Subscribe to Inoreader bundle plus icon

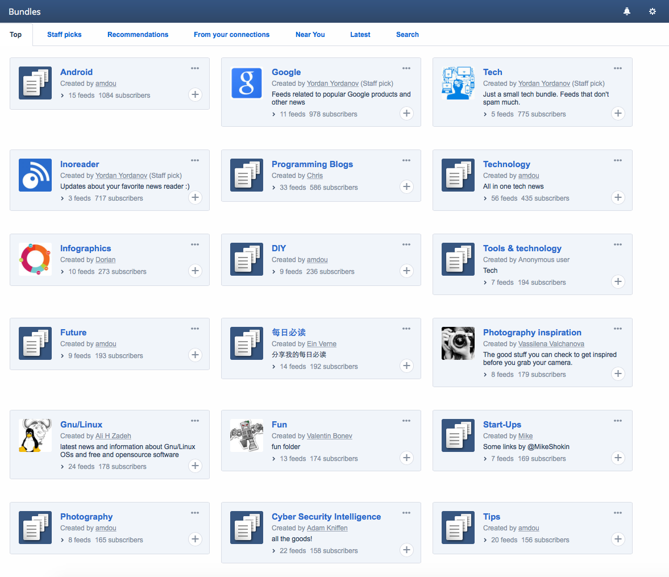(x=195, y=197)
